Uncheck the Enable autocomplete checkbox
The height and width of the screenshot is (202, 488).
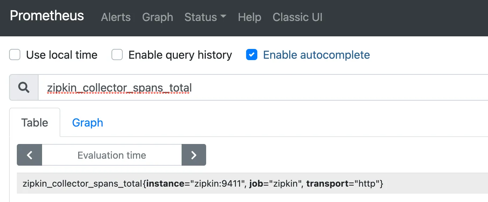(x=252, y=55)
